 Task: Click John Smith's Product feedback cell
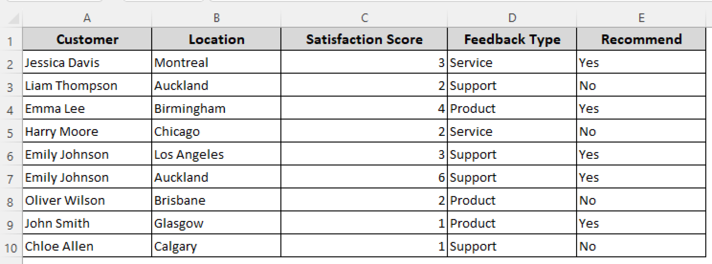click(512, 223)
